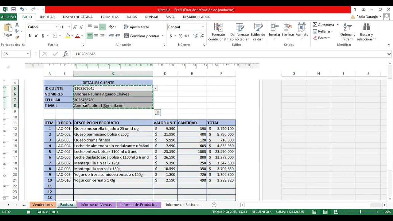Open Dar formato como tabla gallery
This screenshot has width=393, height=221.
point(239,32)
